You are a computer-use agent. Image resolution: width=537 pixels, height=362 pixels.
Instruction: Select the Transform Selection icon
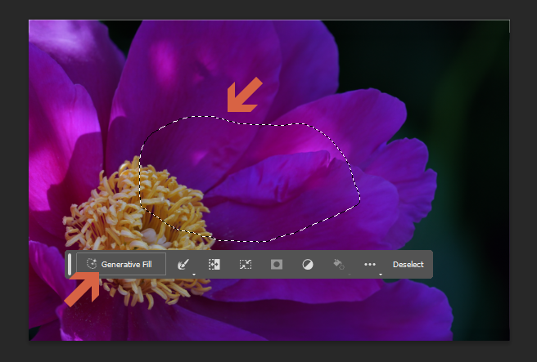pyautogui.click(x=246, y=264)
